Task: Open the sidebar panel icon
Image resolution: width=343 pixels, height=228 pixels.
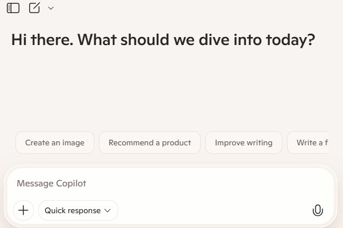Action: pos(13,8)
